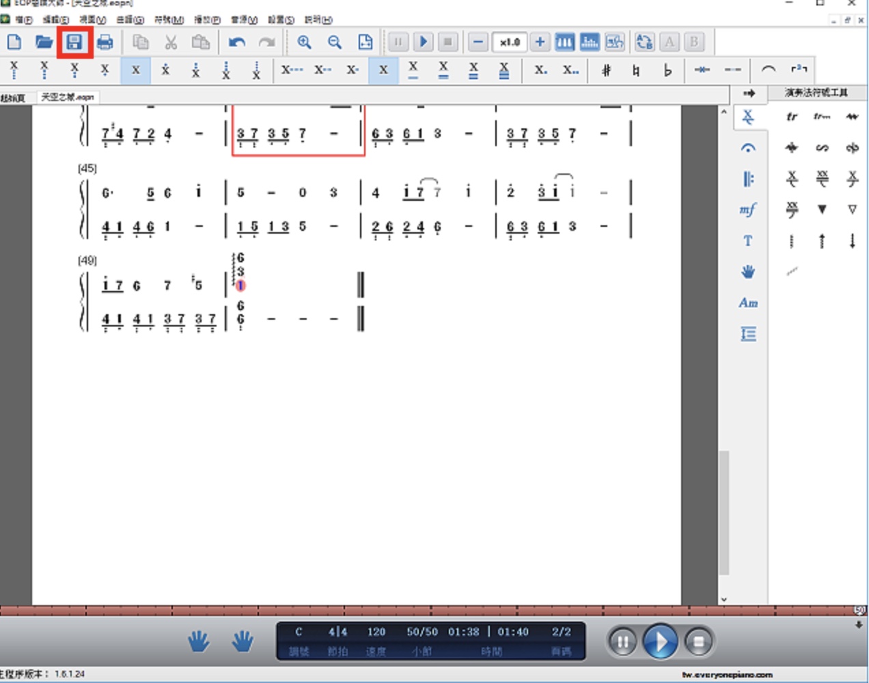869x683 pixels.
Task: Click the hand tool in the side strip
Action: click(748, 272)
